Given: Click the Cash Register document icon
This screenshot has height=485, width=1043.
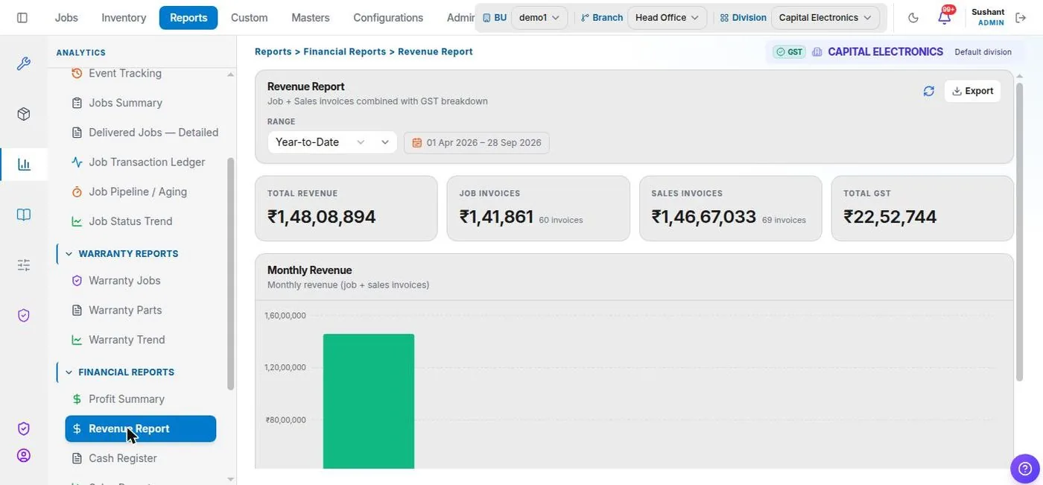Looking at the screenshot, I should 77,458.
